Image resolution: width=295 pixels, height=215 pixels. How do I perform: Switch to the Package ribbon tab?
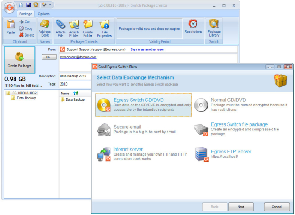(26, 14)
